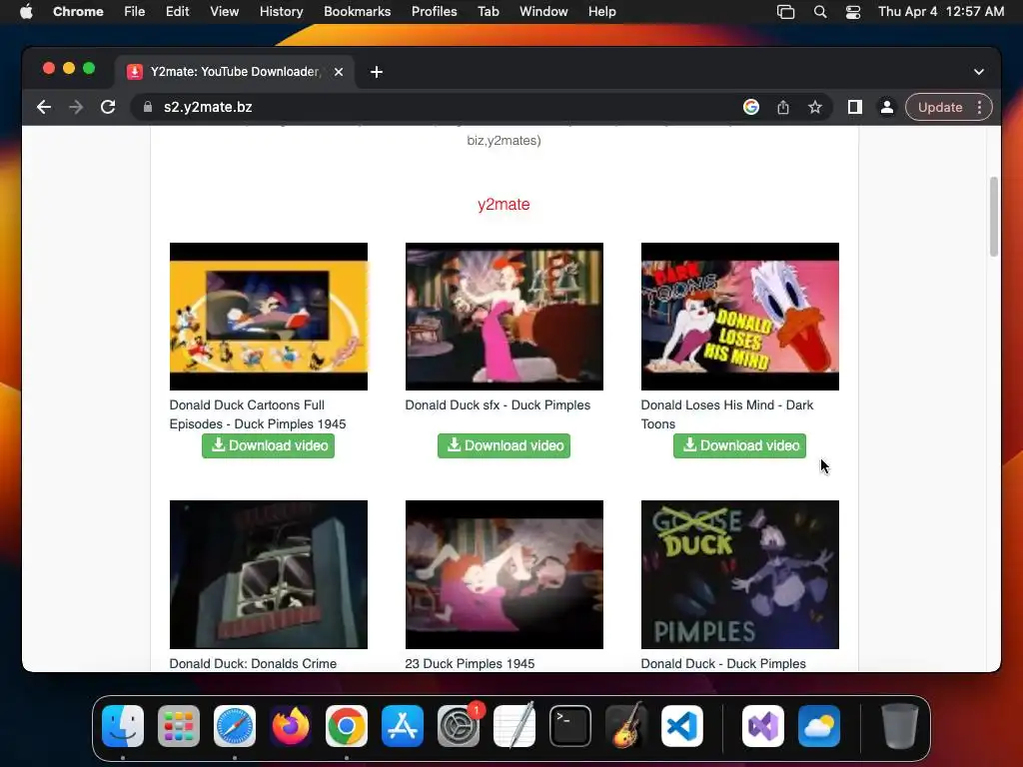Open Goose Duck Pimples thumbnail
1023x767 pixels.
(740, 574)
